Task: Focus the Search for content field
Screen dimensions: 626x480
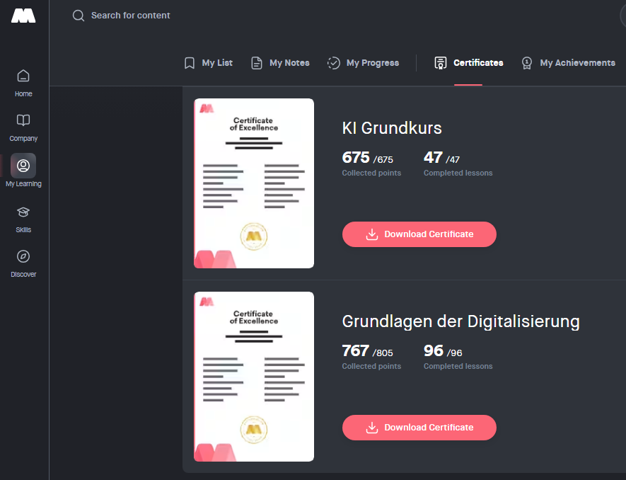Action: [131, 16]
